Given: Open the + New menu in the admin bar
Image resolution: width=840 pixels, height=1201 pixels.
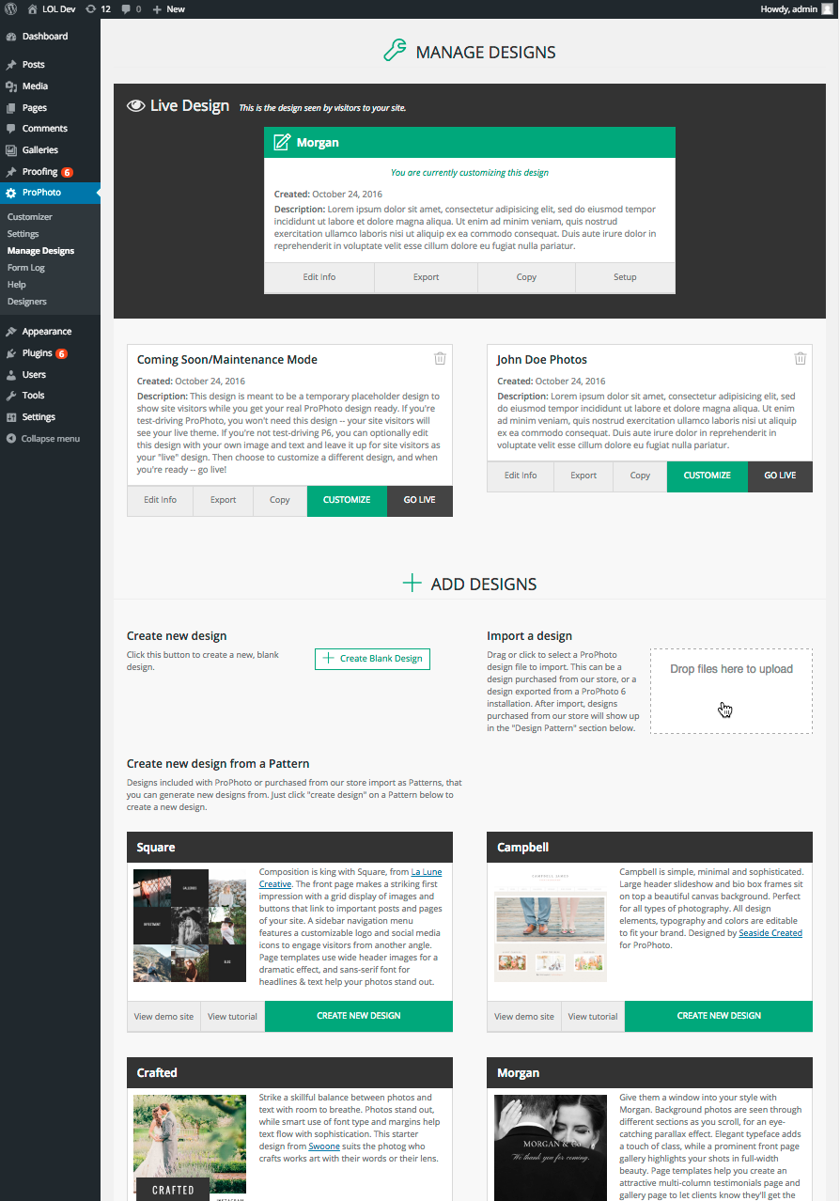Looking at the screenshot, I should coord(169,8).
